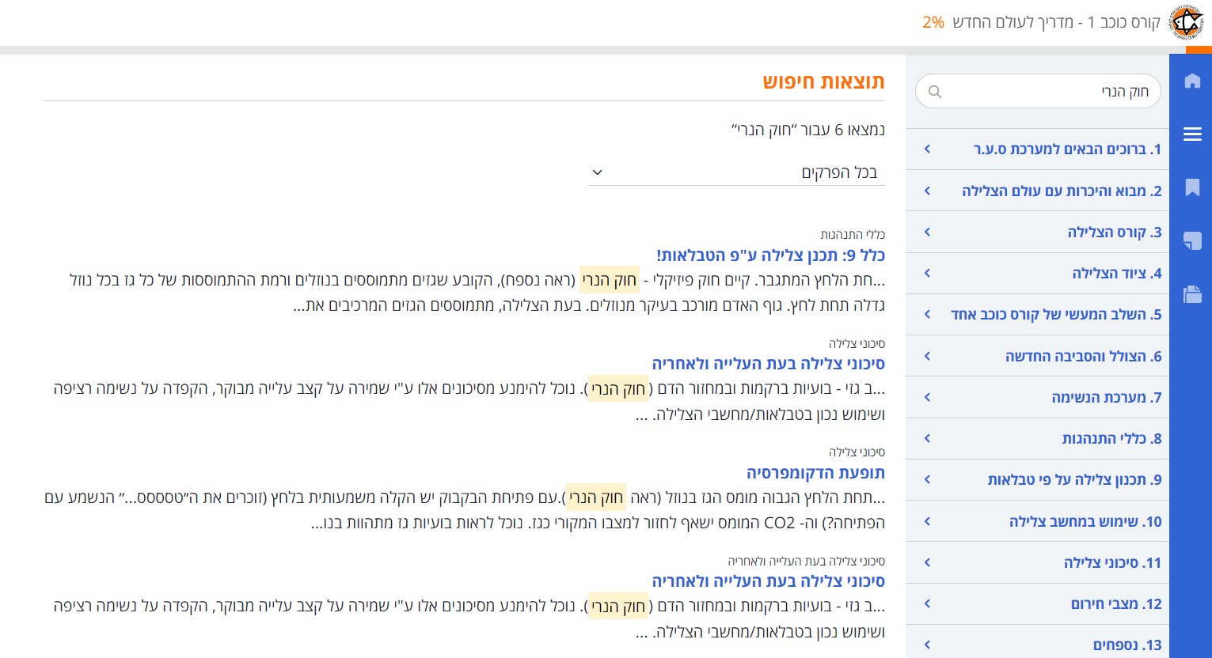This screenshot has width=1212, height=658.
Task: Toggle the table of contents hamburger icon
Action: [x=1191, y=134]
